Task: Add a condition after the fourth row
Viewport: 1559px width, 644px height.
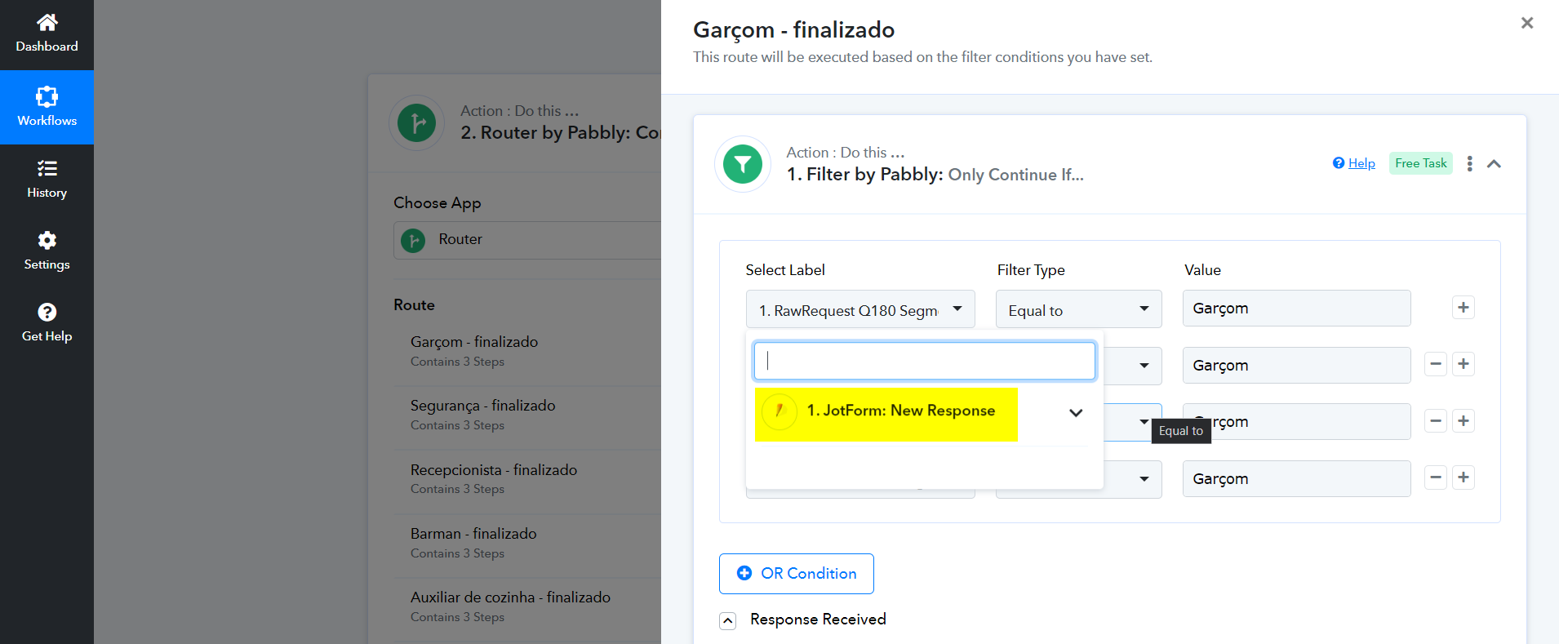Action: tap(1464, 477)
